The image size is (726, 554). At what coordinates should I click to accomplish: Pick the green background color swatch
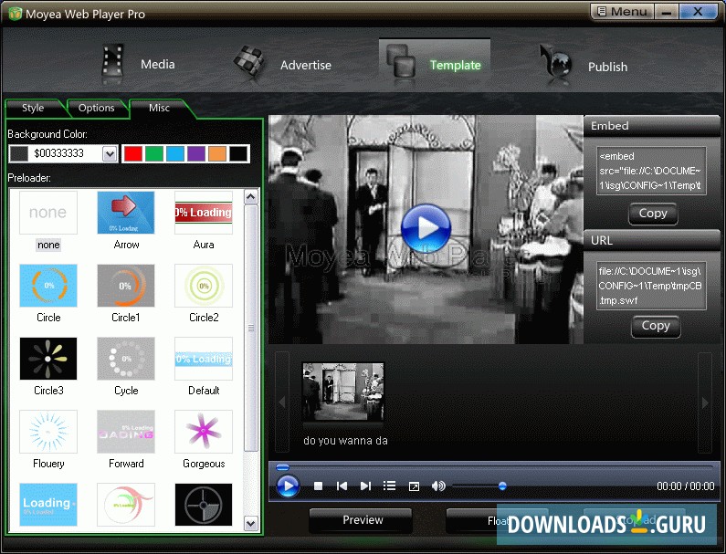(154, 153)
